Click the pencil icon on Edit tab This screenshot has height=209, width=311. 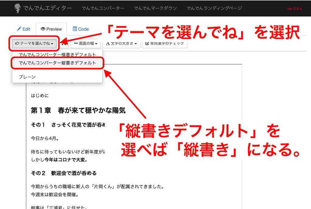19,29
